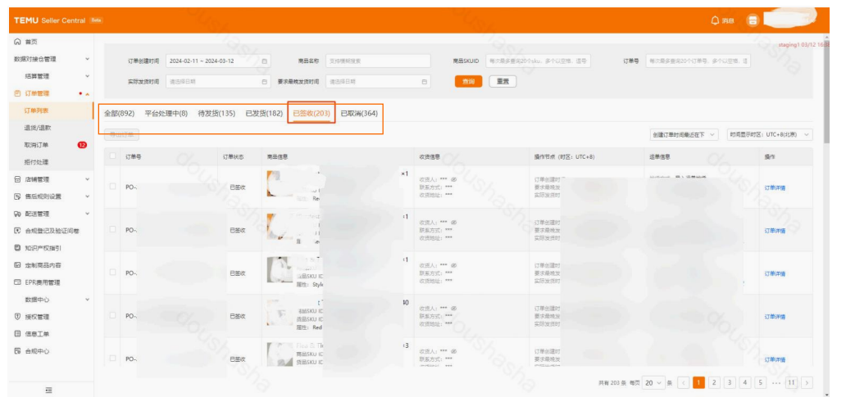Image resolution: width=846 pixels, height=406 pixels.
Task: Click the orange 查询 search button
Action: (x=468, y=81)
